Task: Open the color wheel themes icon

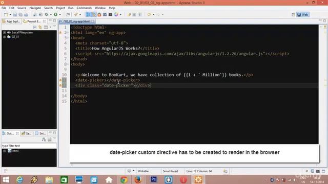Action: pyautogui.click(x=116, y=14)
